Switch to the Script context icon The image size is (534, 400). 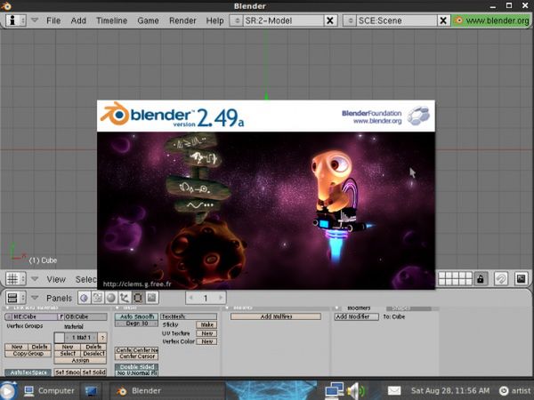pyautogui.click(x=97, y=298)
